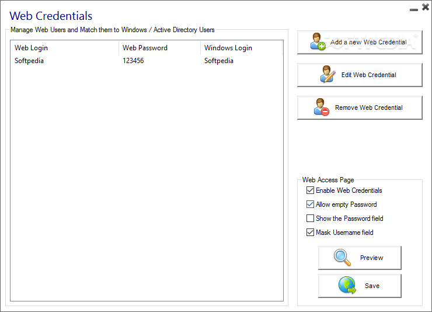Image resolution: width=432 pixels, height=312 pixels.
Task: Toggle Allow empty Password checkbox
Action: point(310,204)
